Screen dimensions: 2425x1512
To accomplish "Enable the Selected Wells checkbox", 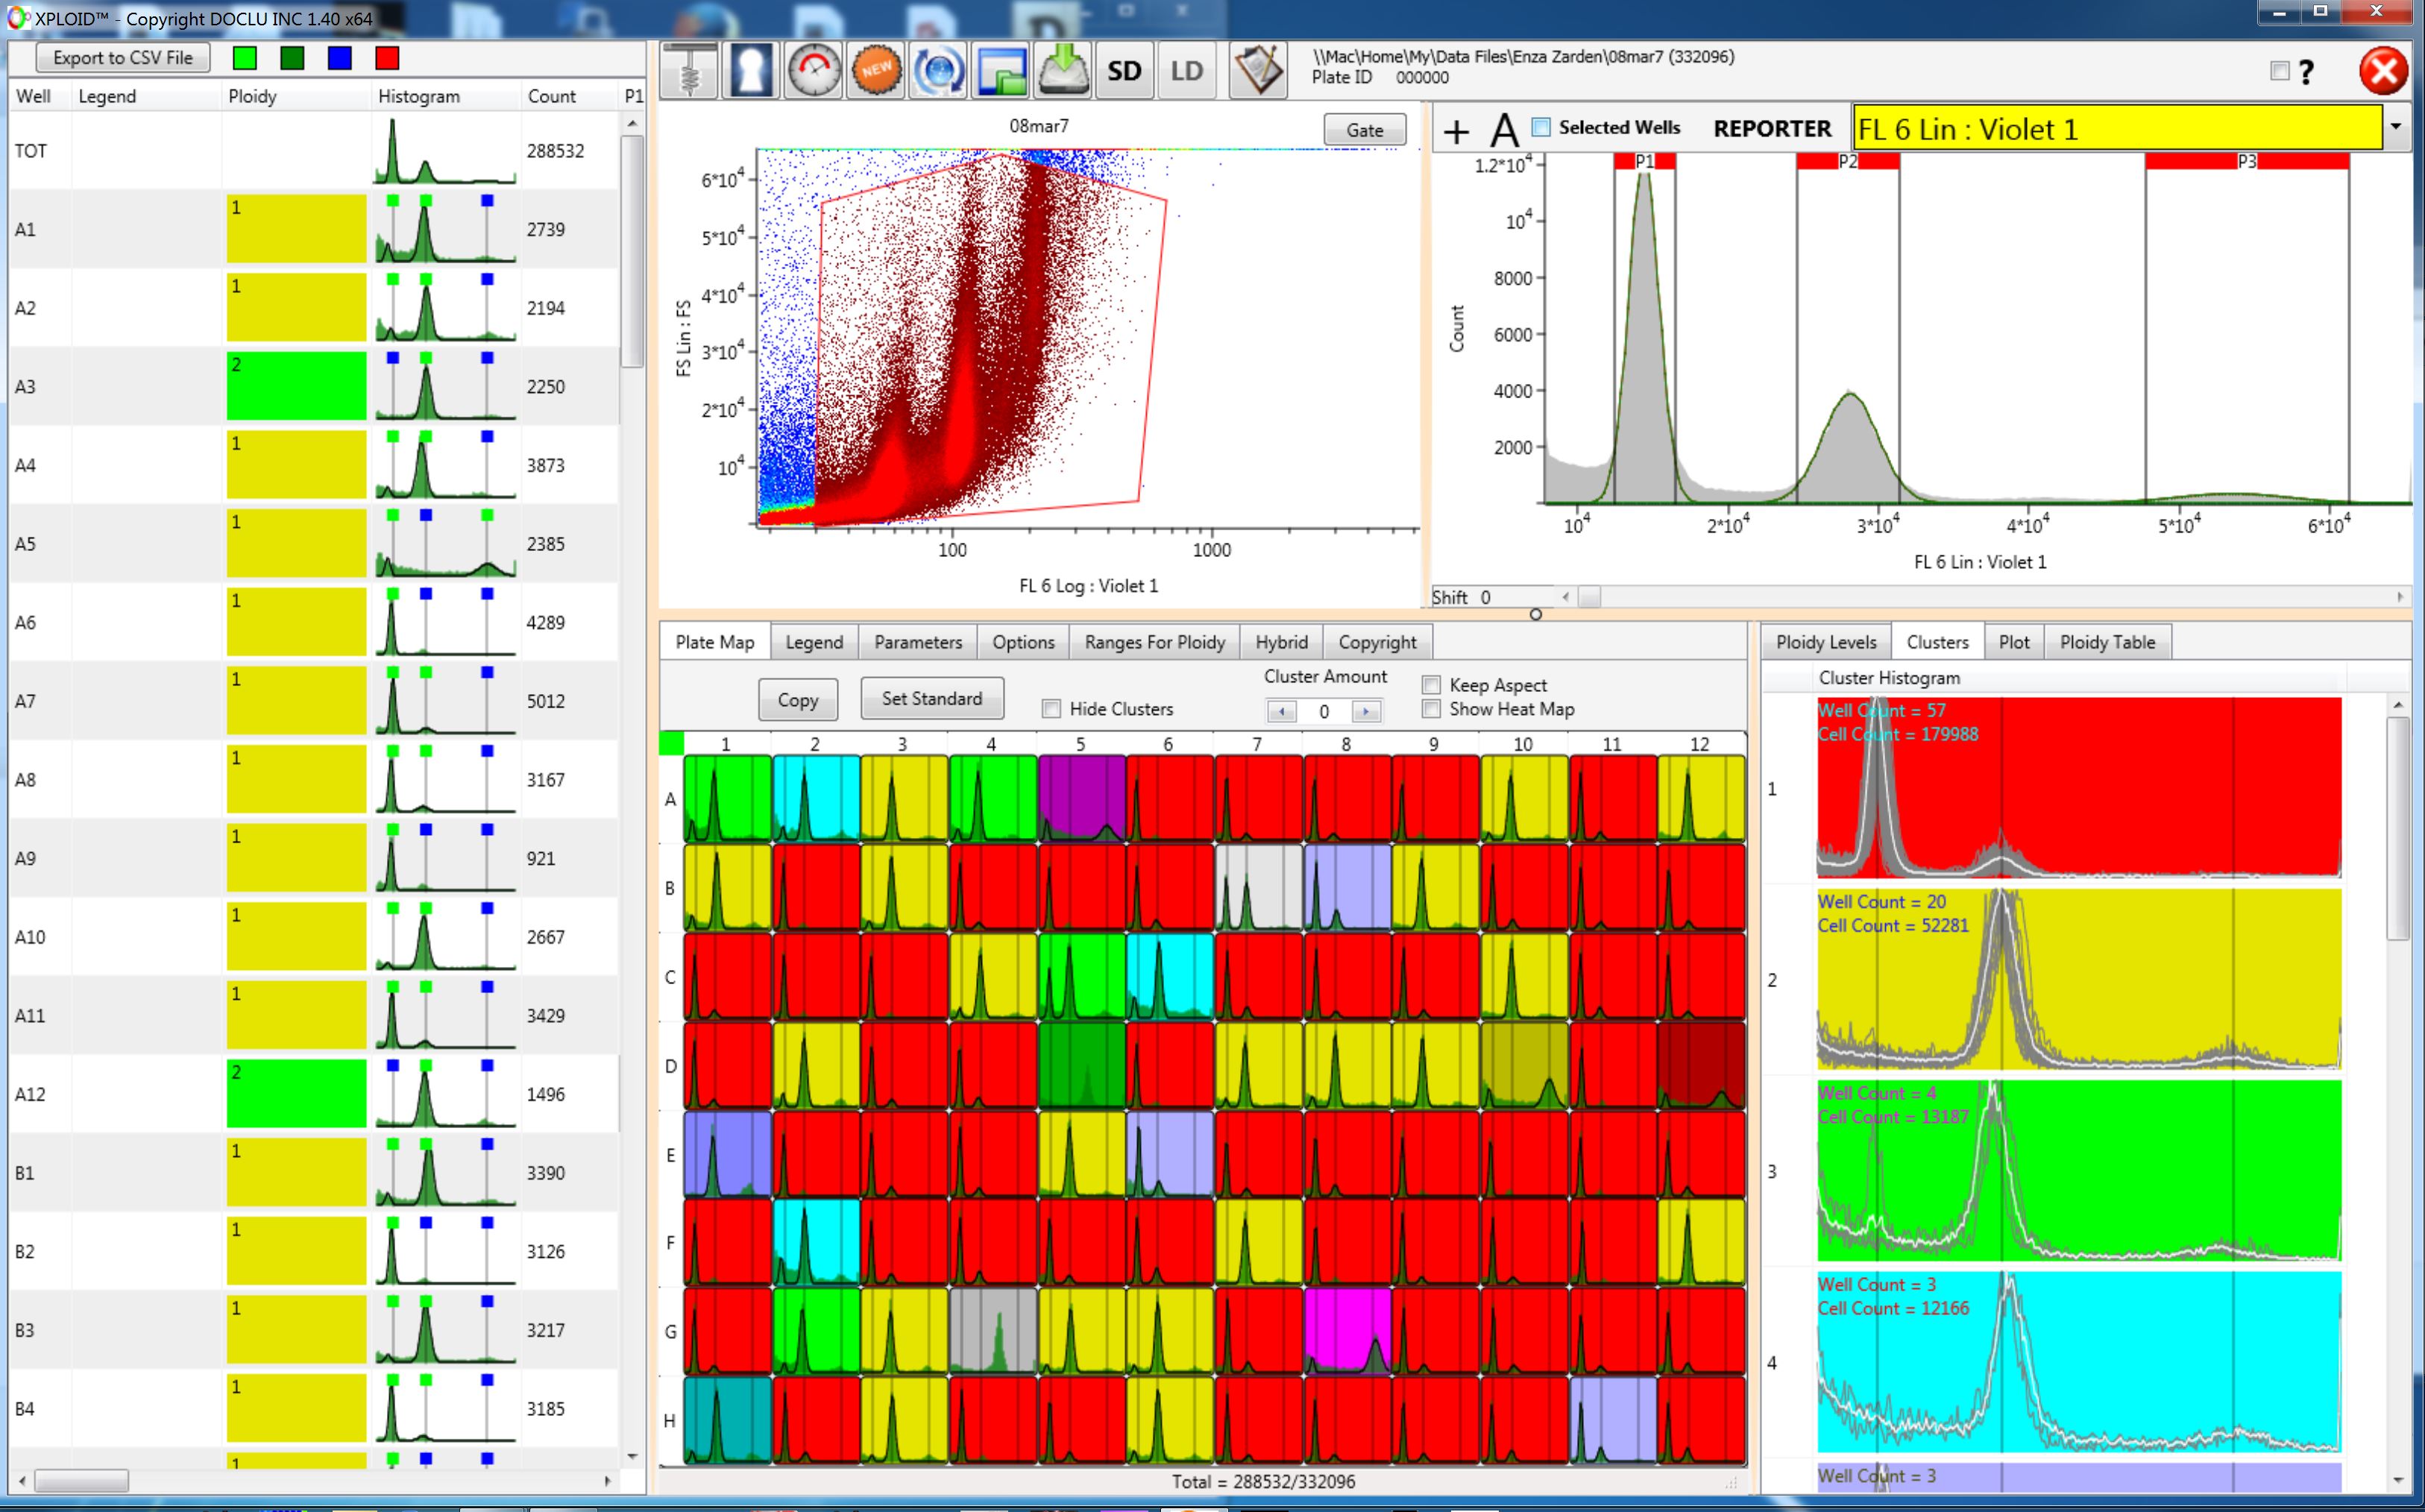I will click(x=1541, y=127).
